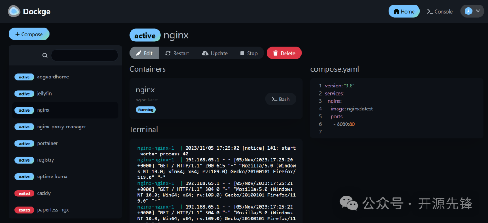Click the 8080:80 port mapping line

[x=344, y=124]
